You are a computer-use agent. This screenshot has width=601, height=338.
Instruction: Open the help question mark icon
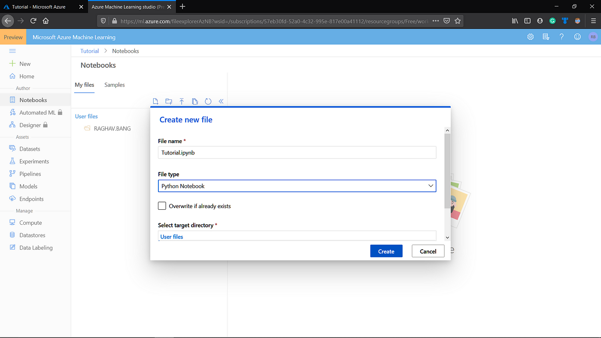562,37
